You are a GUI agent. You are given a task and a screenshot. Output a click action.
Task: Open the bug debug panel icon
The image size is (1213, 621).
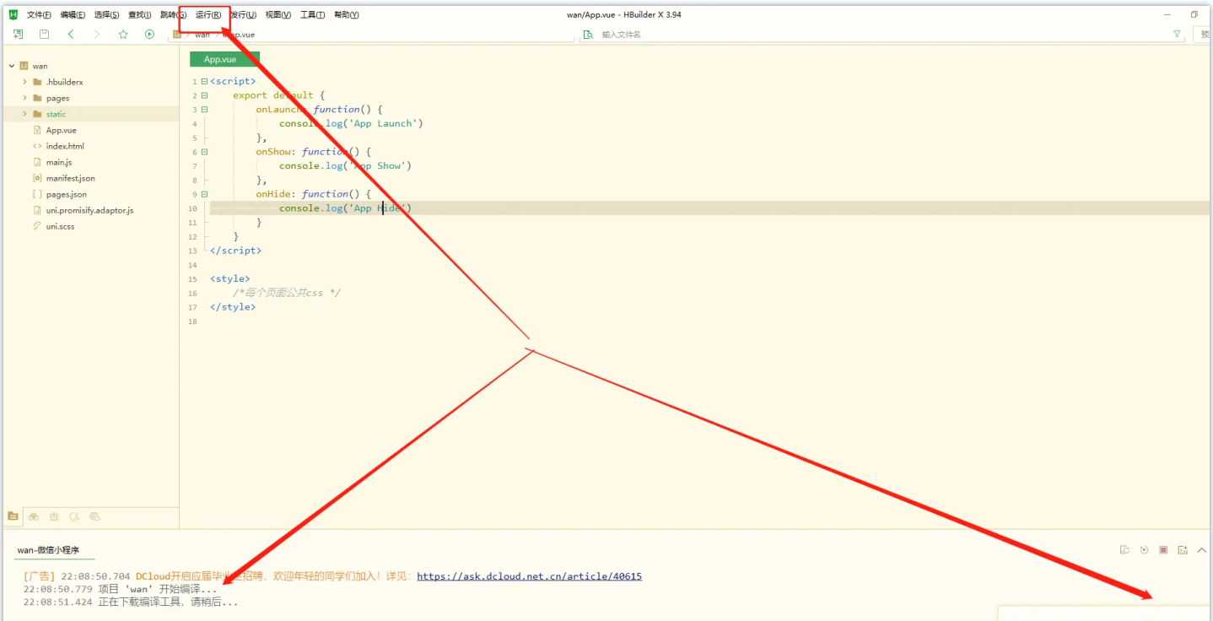[x=54, y=516]
